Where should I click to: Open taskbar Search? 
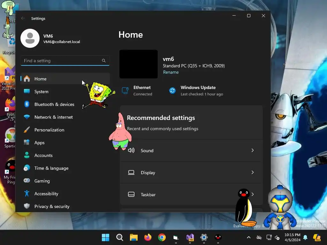119,237
